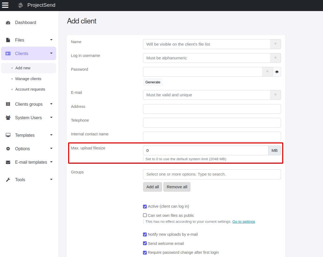Click the Clients groups grid icon
The image size is (323, 257).
pos(8,104)
